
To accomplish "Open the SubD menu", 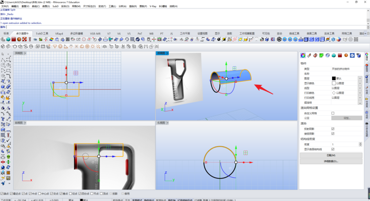I will [x=56, y=6].
